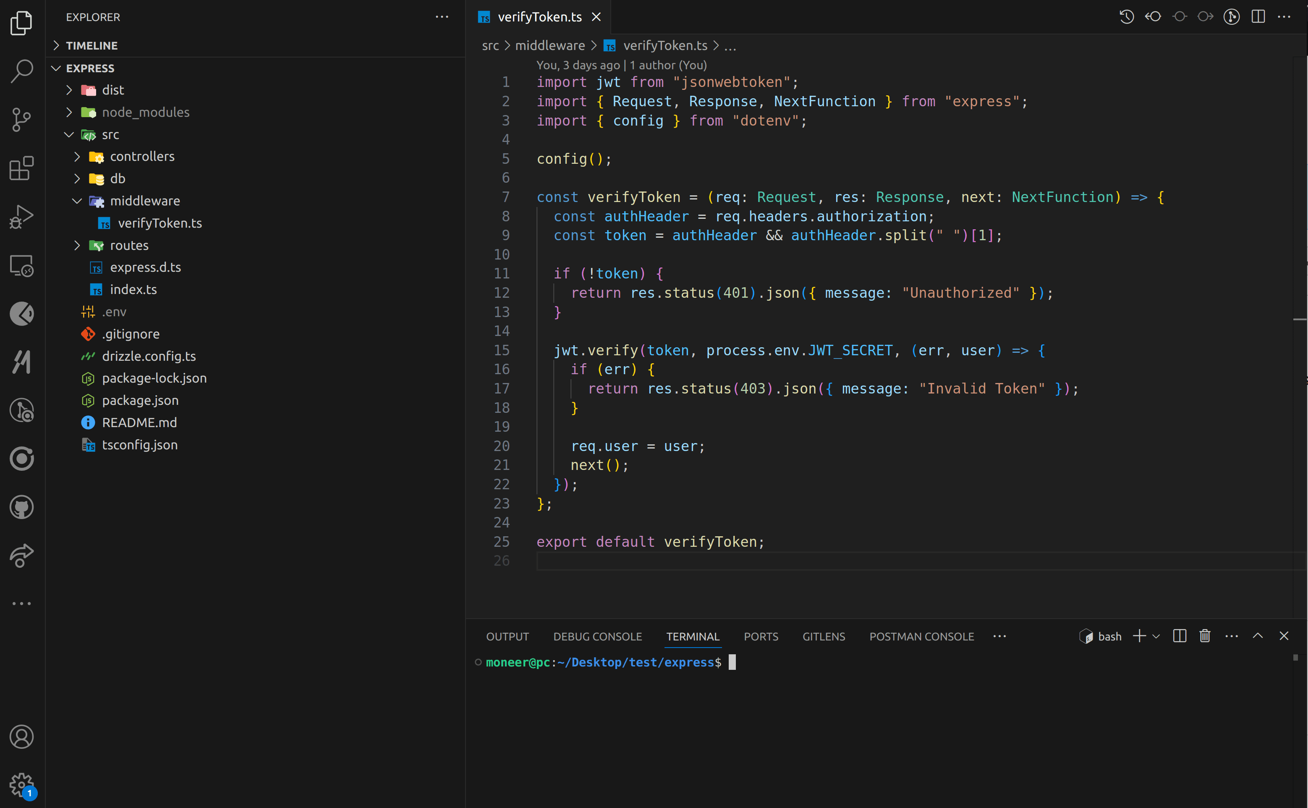Open the Remote Explorer view
The width and height of the screenshot is (1308, 808).
click(x=22, y=265)
